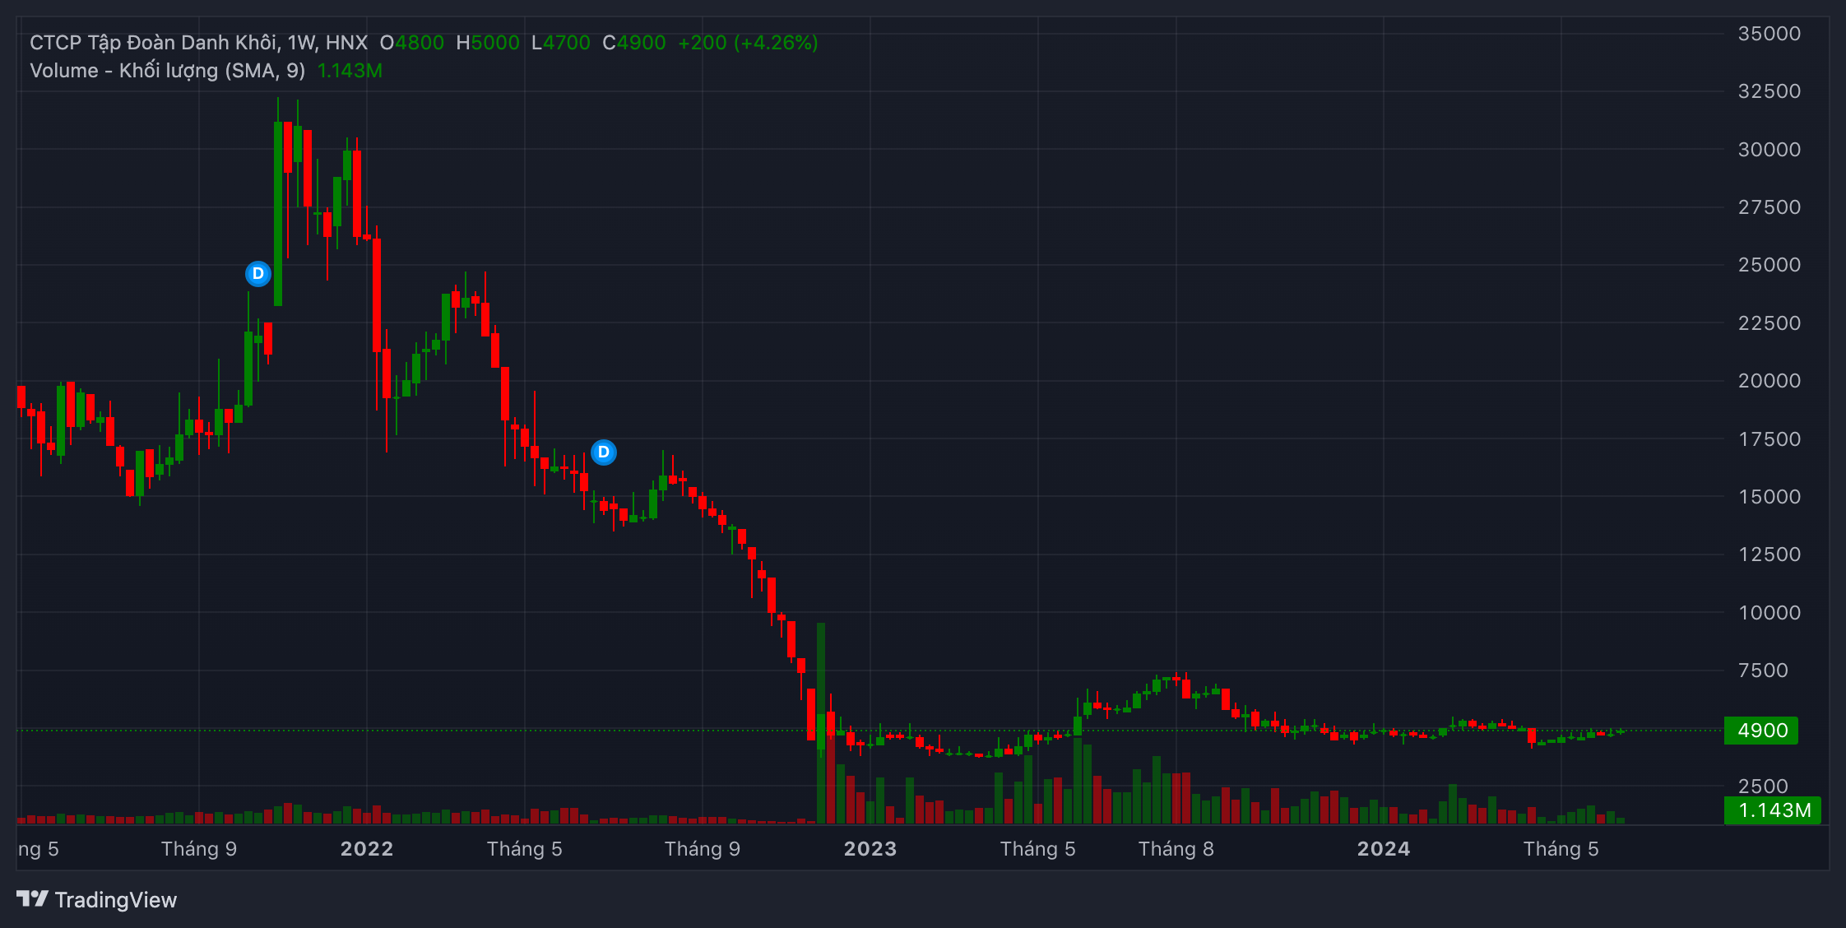Click the 22500 price axis label
Screen dimensions: 1846x928
[x=1769, y=323]
